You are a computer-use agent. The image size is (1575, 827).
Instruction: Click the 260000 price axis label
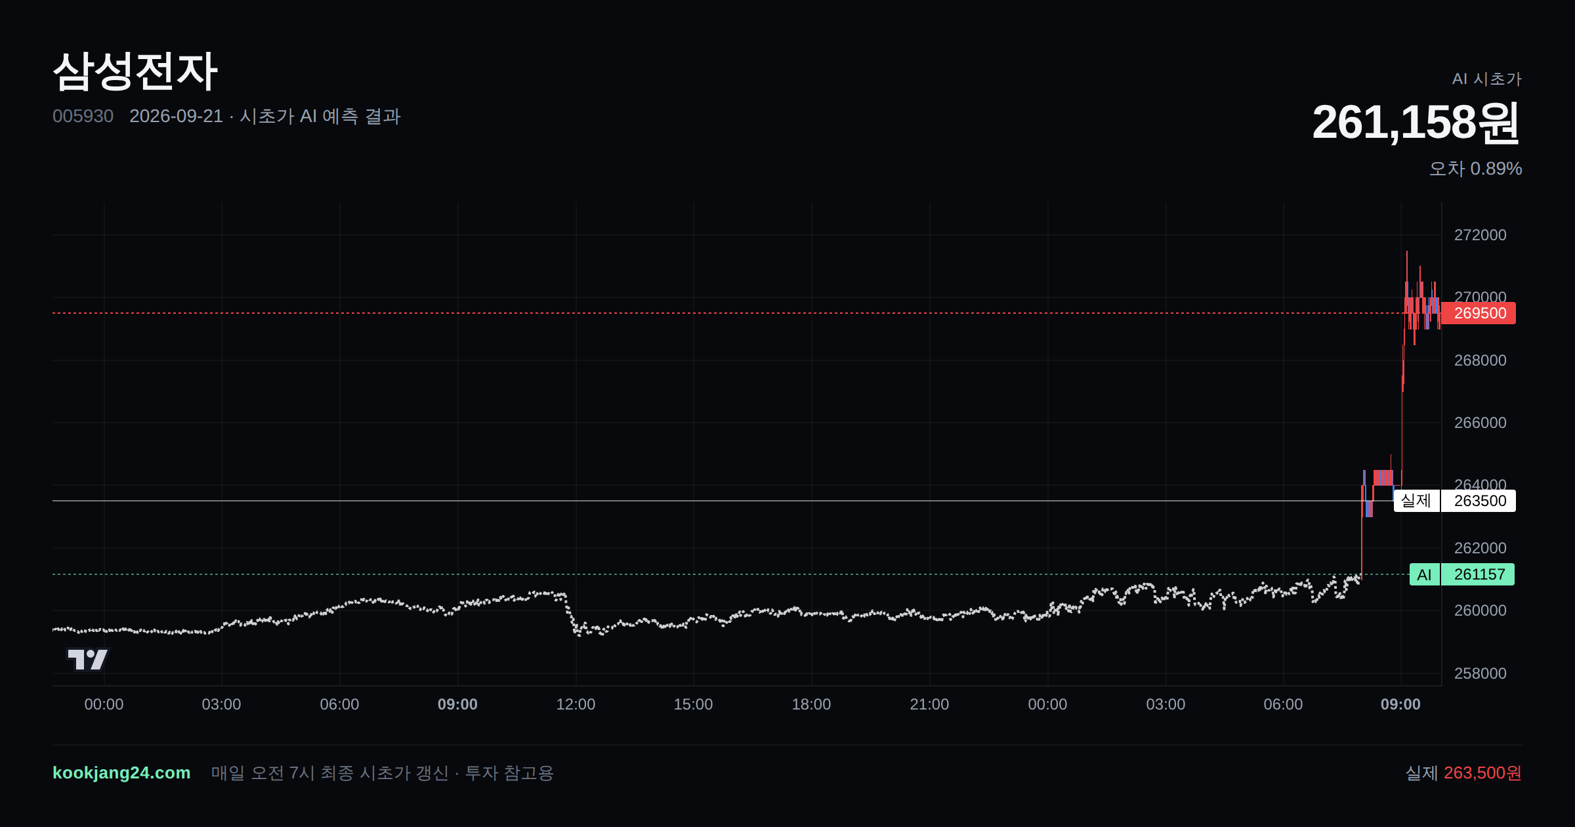click(x=1480, y=610)
